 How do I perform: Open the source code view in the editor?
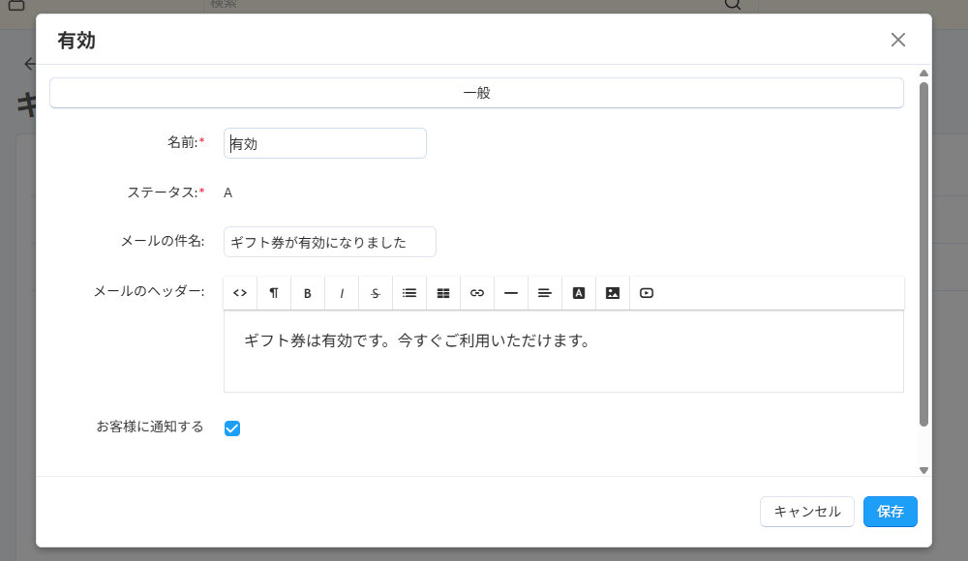[239, 292]
